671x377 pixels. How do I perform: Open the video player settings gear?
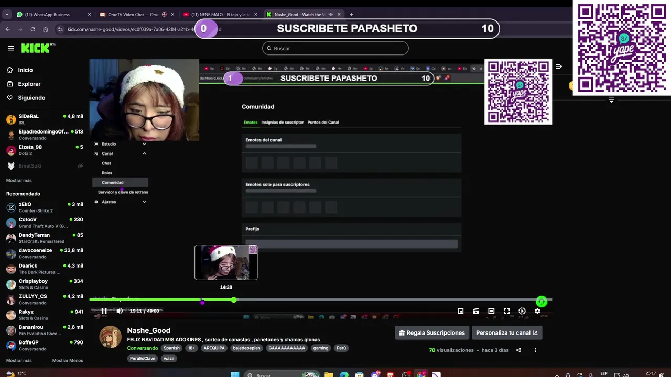pos(537,311)
